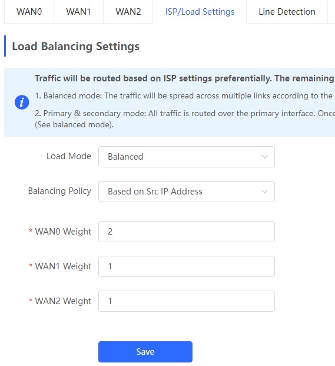Focus the WAN0 Weight input field
The width and height of the screenshot is (335, 366).
187,232
